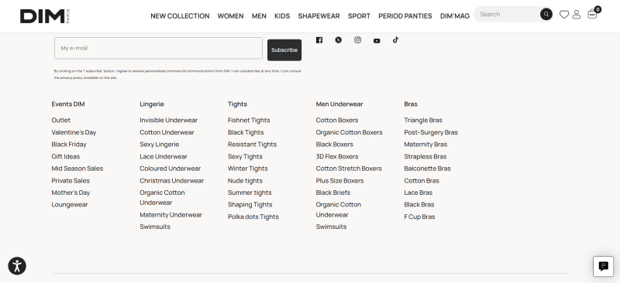Viewport: 620px width, 283px height.
Task: Click the search magnifier button
Action: (546, 14)
